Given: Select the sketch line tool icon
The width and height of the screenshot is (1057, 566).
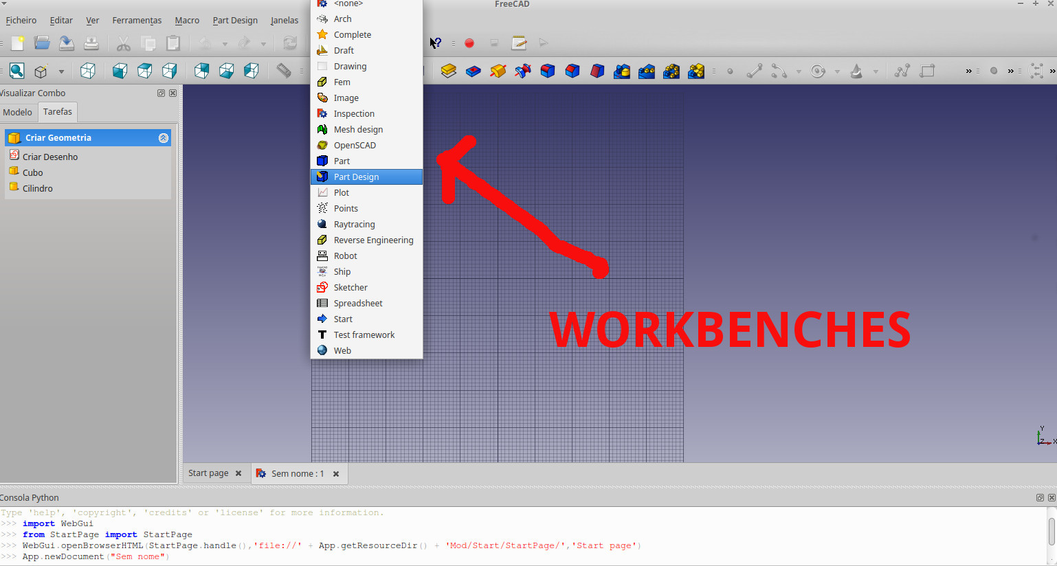Looking at the screenshot, I should pos(754,71).
